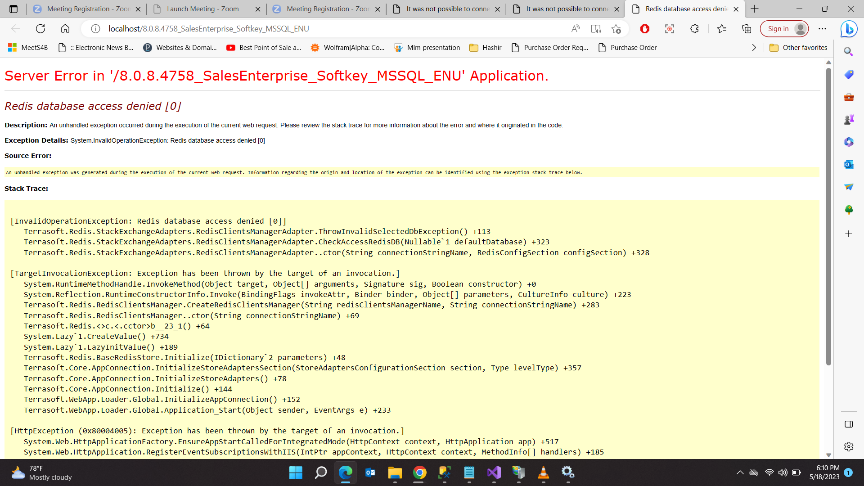Show hidden system tray icons
864x486 pixels.
(740, 472)
